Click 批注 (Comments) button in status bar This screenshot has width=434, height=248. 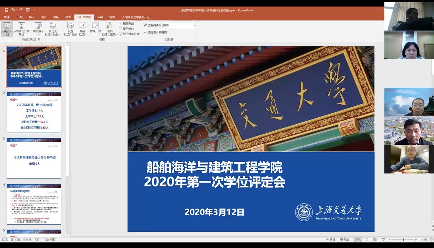(344, 240)
